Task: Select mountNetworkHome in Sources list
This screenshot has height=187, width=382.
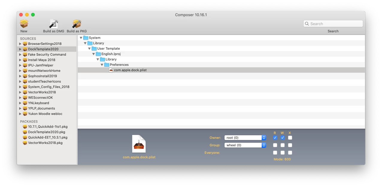Action: point(47,71)
